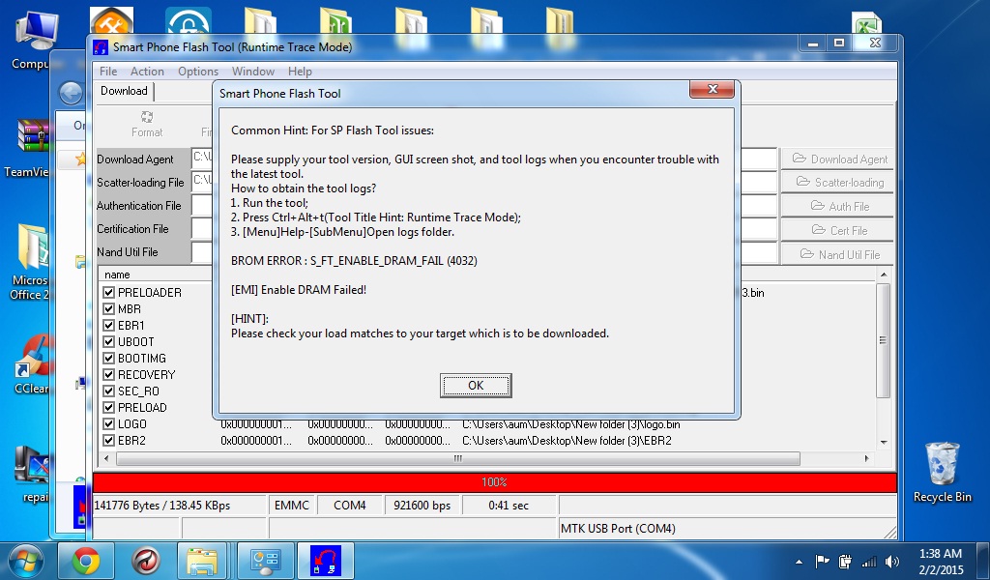This screenshot has width=990, height=580.
Task: Click the power plug tray icon
Action: click(x=845, y=561)
